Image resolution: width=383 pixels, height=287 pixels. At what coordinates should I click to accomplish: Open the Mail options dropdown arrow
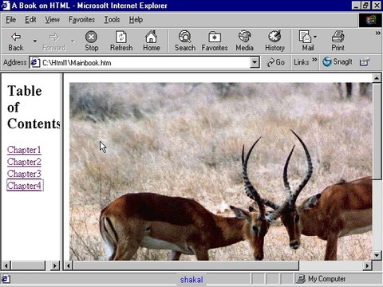315,37
